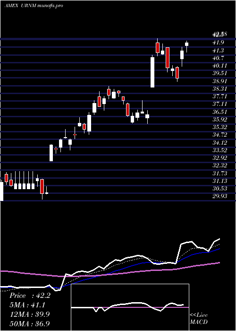This screenshot has height=331, width=236.
Task: Select the 39.51 price axis label
Action: point(219,73)
